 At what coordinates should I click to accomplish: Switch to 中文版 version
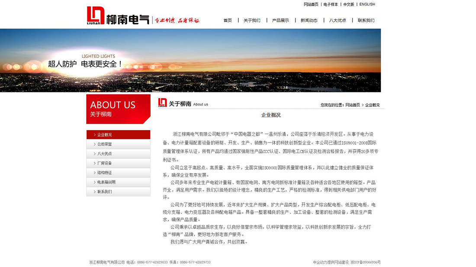tap(349, 4)
